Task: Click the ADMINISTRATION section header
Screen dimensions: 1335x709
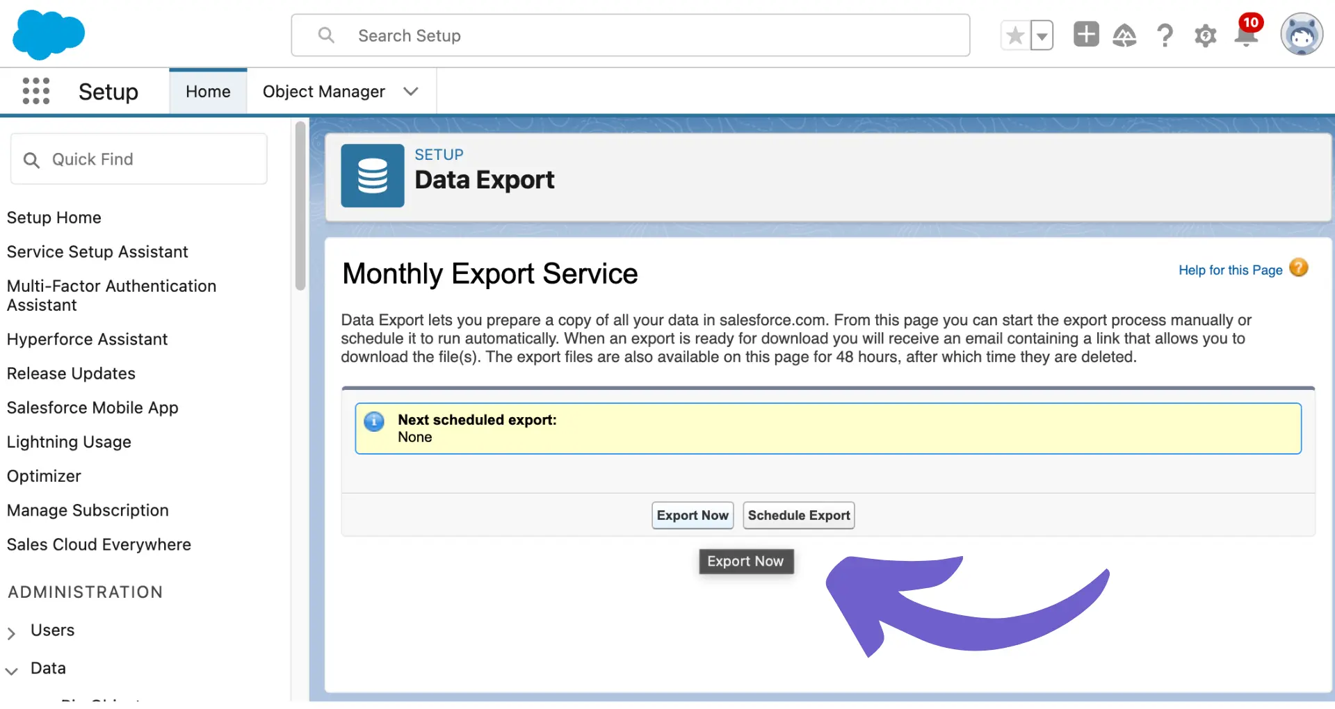Action: coord(86,592)
